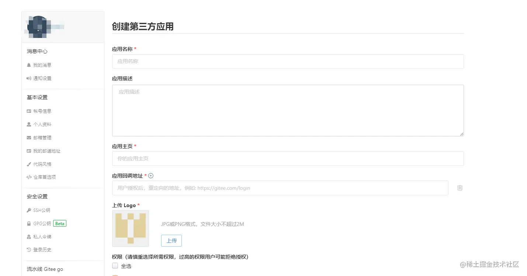This screenshot has height=276, width=527.
Task: Click the 消息中心 section heading
Action: 37,51
